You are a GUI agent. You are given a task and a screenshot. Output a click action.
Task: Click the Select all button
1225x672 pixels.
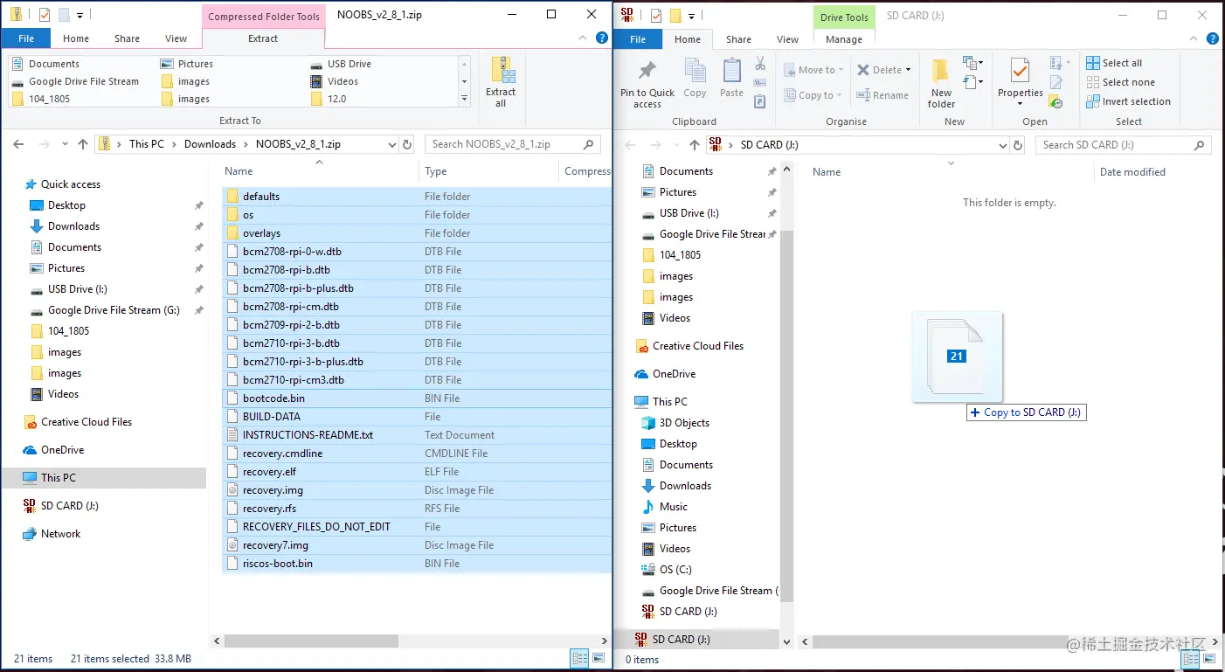click(x=1114, y=63)
